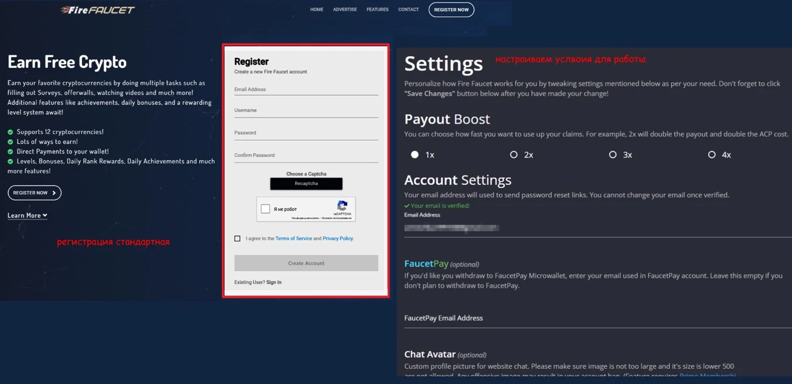Select the 1x payout boost option
792x384 pixels.
click(415, 155)
